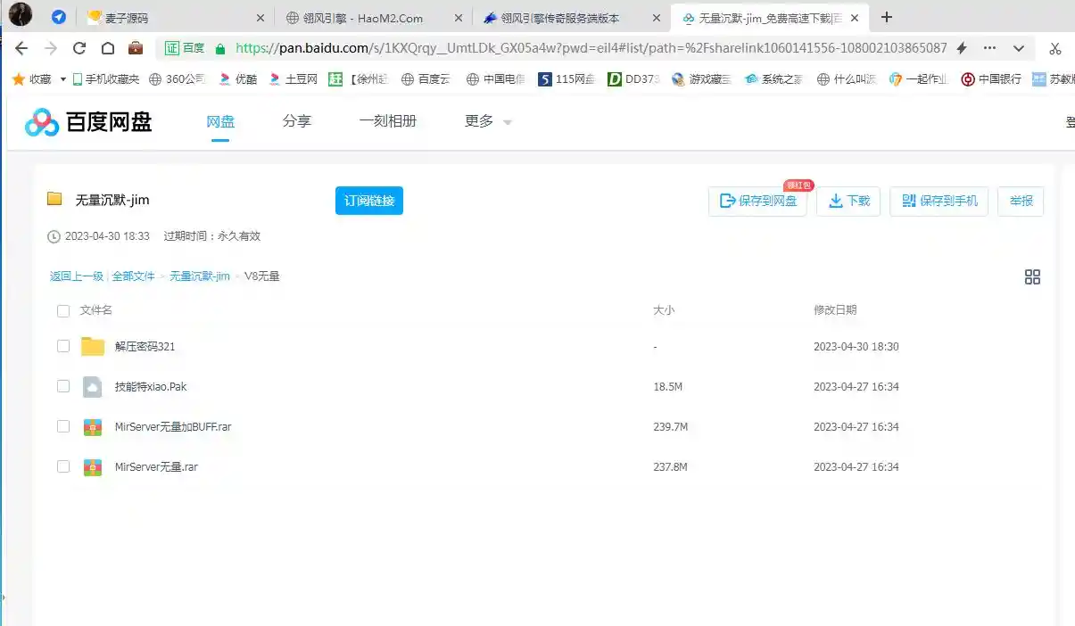Click the address bar URL field

591,48
